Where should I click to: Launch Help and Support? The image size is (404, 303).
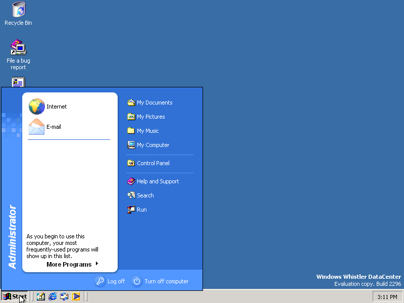coord(157,181)
